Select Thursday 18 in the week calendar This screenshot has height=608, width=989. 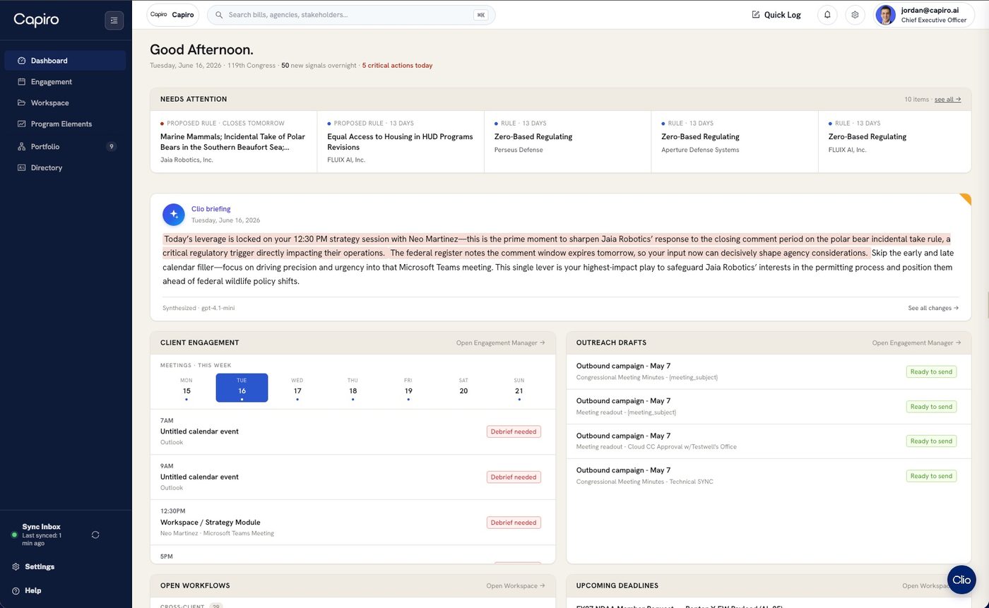[x=353, y=388]
